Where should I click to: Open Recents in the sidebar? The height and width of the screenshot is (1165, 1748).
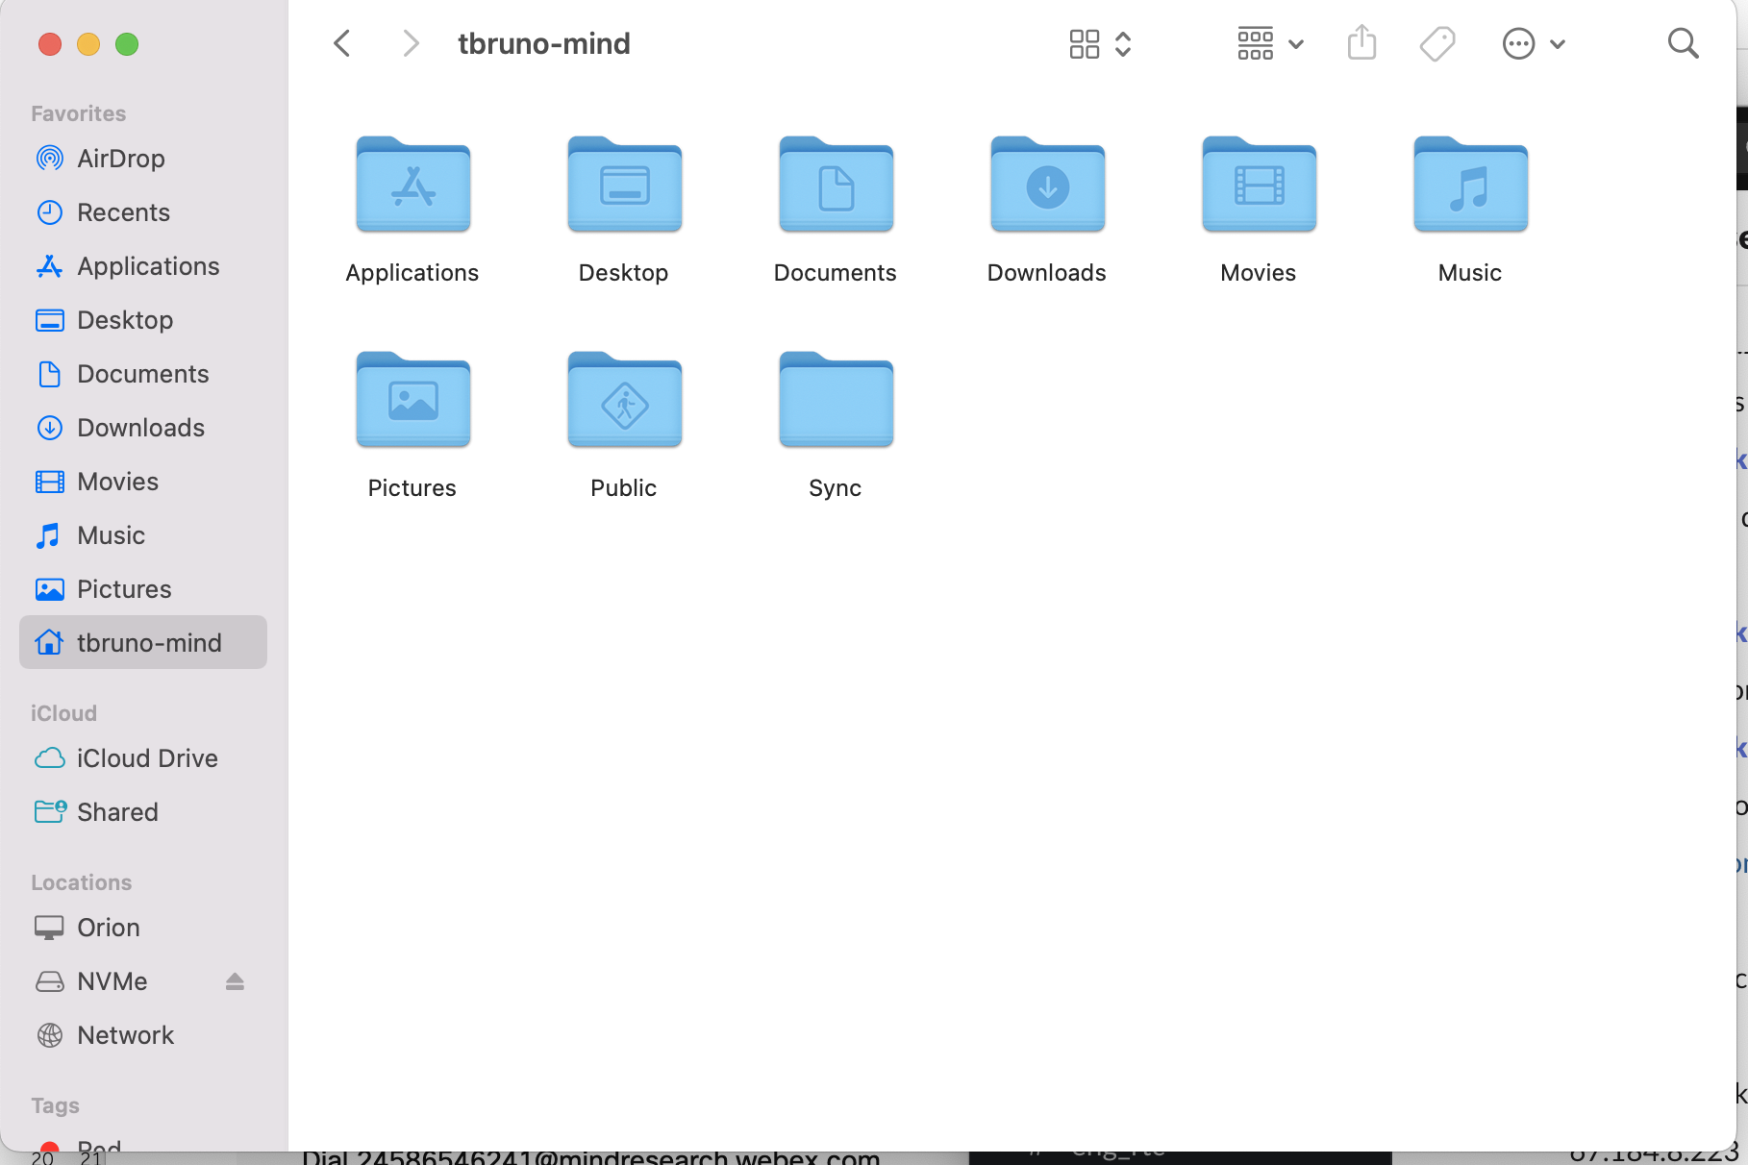(143, 211)
